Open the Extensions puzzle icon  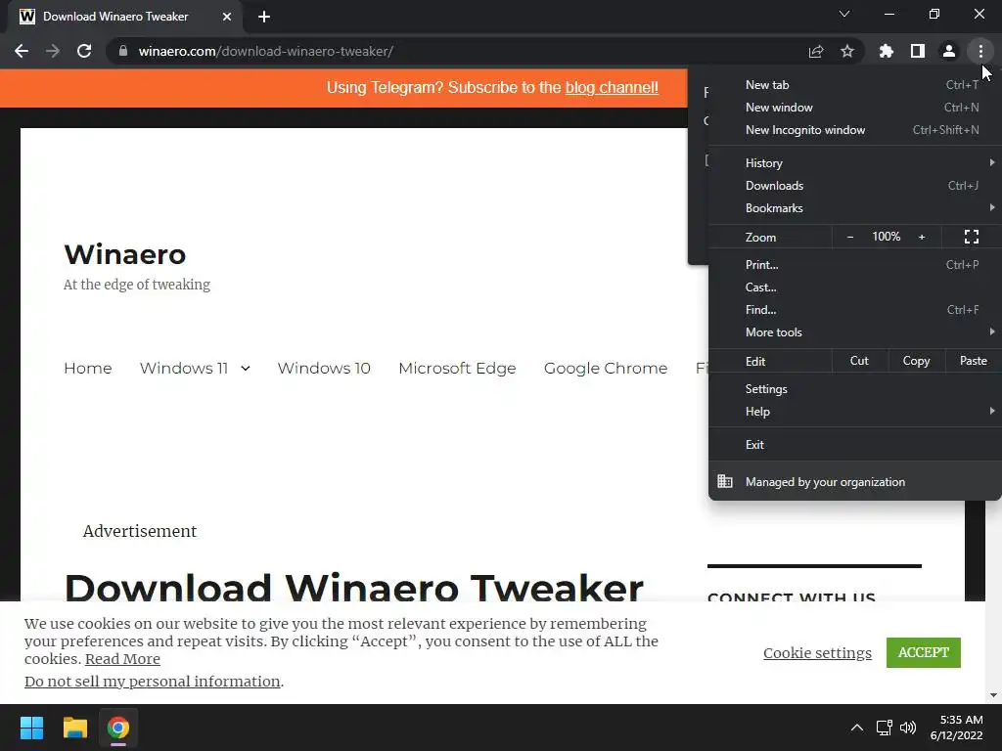pos(887,51)
